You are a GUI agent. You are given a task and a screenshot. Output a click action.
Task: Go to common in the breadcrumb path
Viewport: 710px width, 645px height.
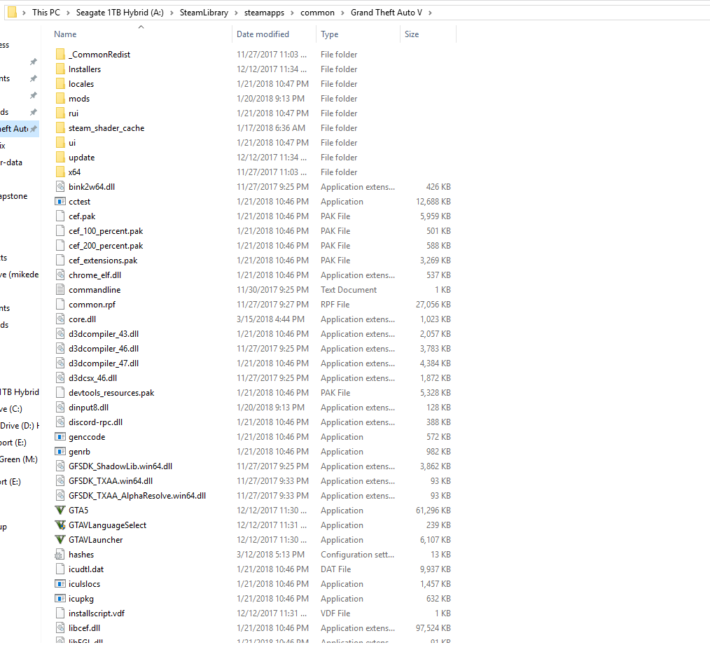317,13
